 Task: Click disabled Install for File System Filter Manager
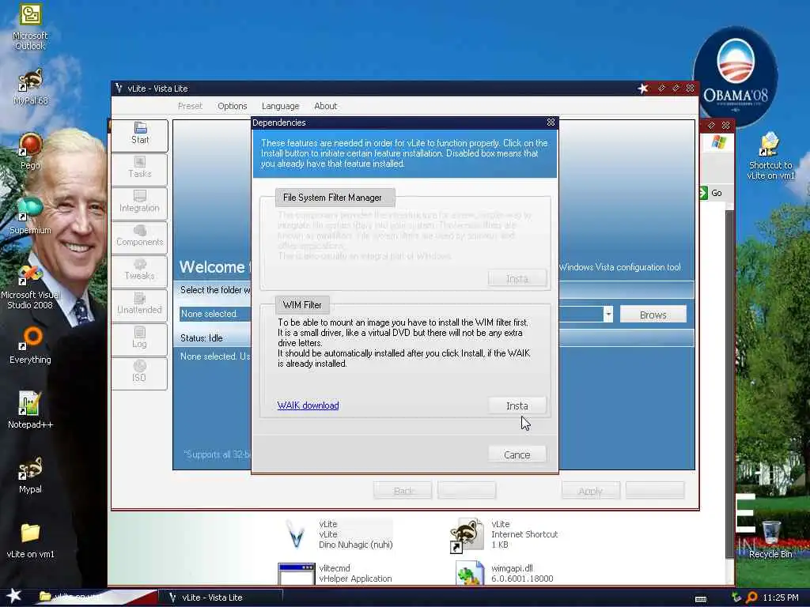(x=517, y=279)
